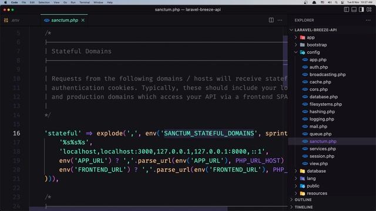Viewport: 376px width, 211px height.
Task: Click the PHP icon beside cors.php
Action: coord(305,89)
